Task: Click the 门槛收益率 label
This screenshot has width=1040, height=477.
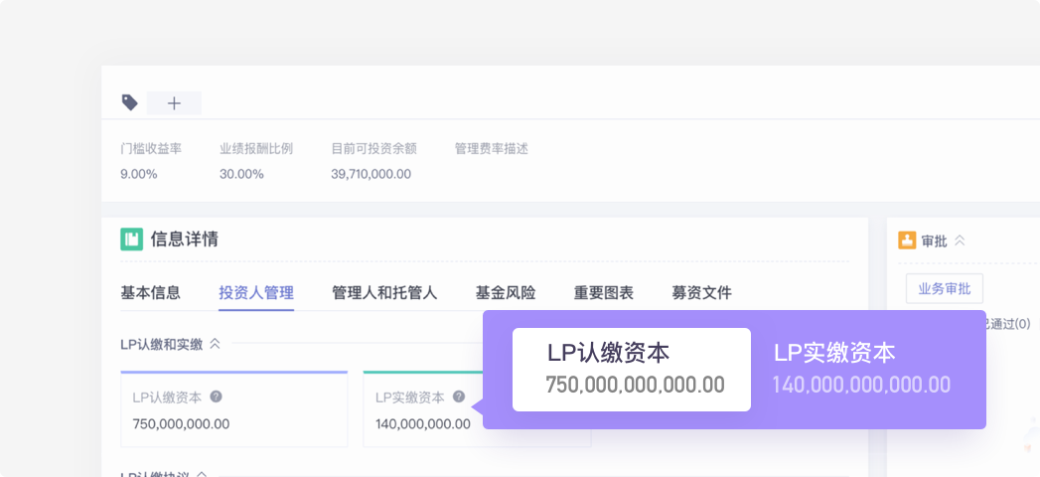Action: click(151, 149)
